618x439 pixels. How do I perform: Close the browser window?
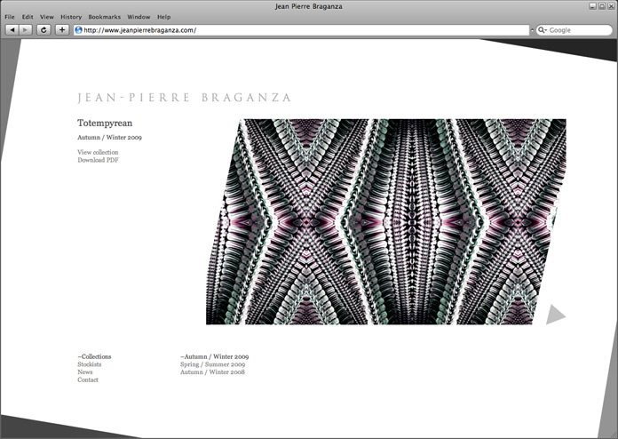[611, 6]
